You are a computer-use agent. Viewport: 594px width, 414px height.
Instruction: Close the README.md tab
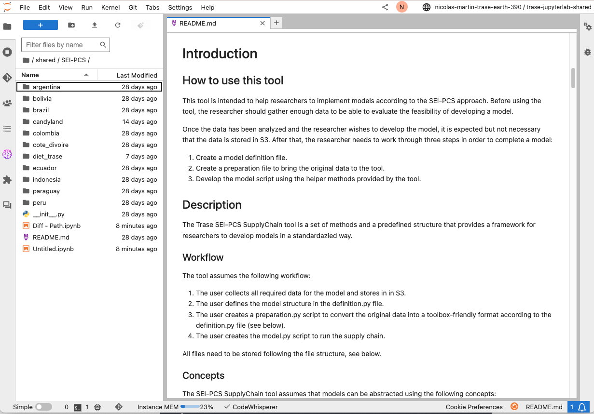coord(262,23)
